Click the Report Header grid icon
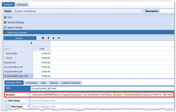This screenshot has width=176, height=112. click(5, 27)
